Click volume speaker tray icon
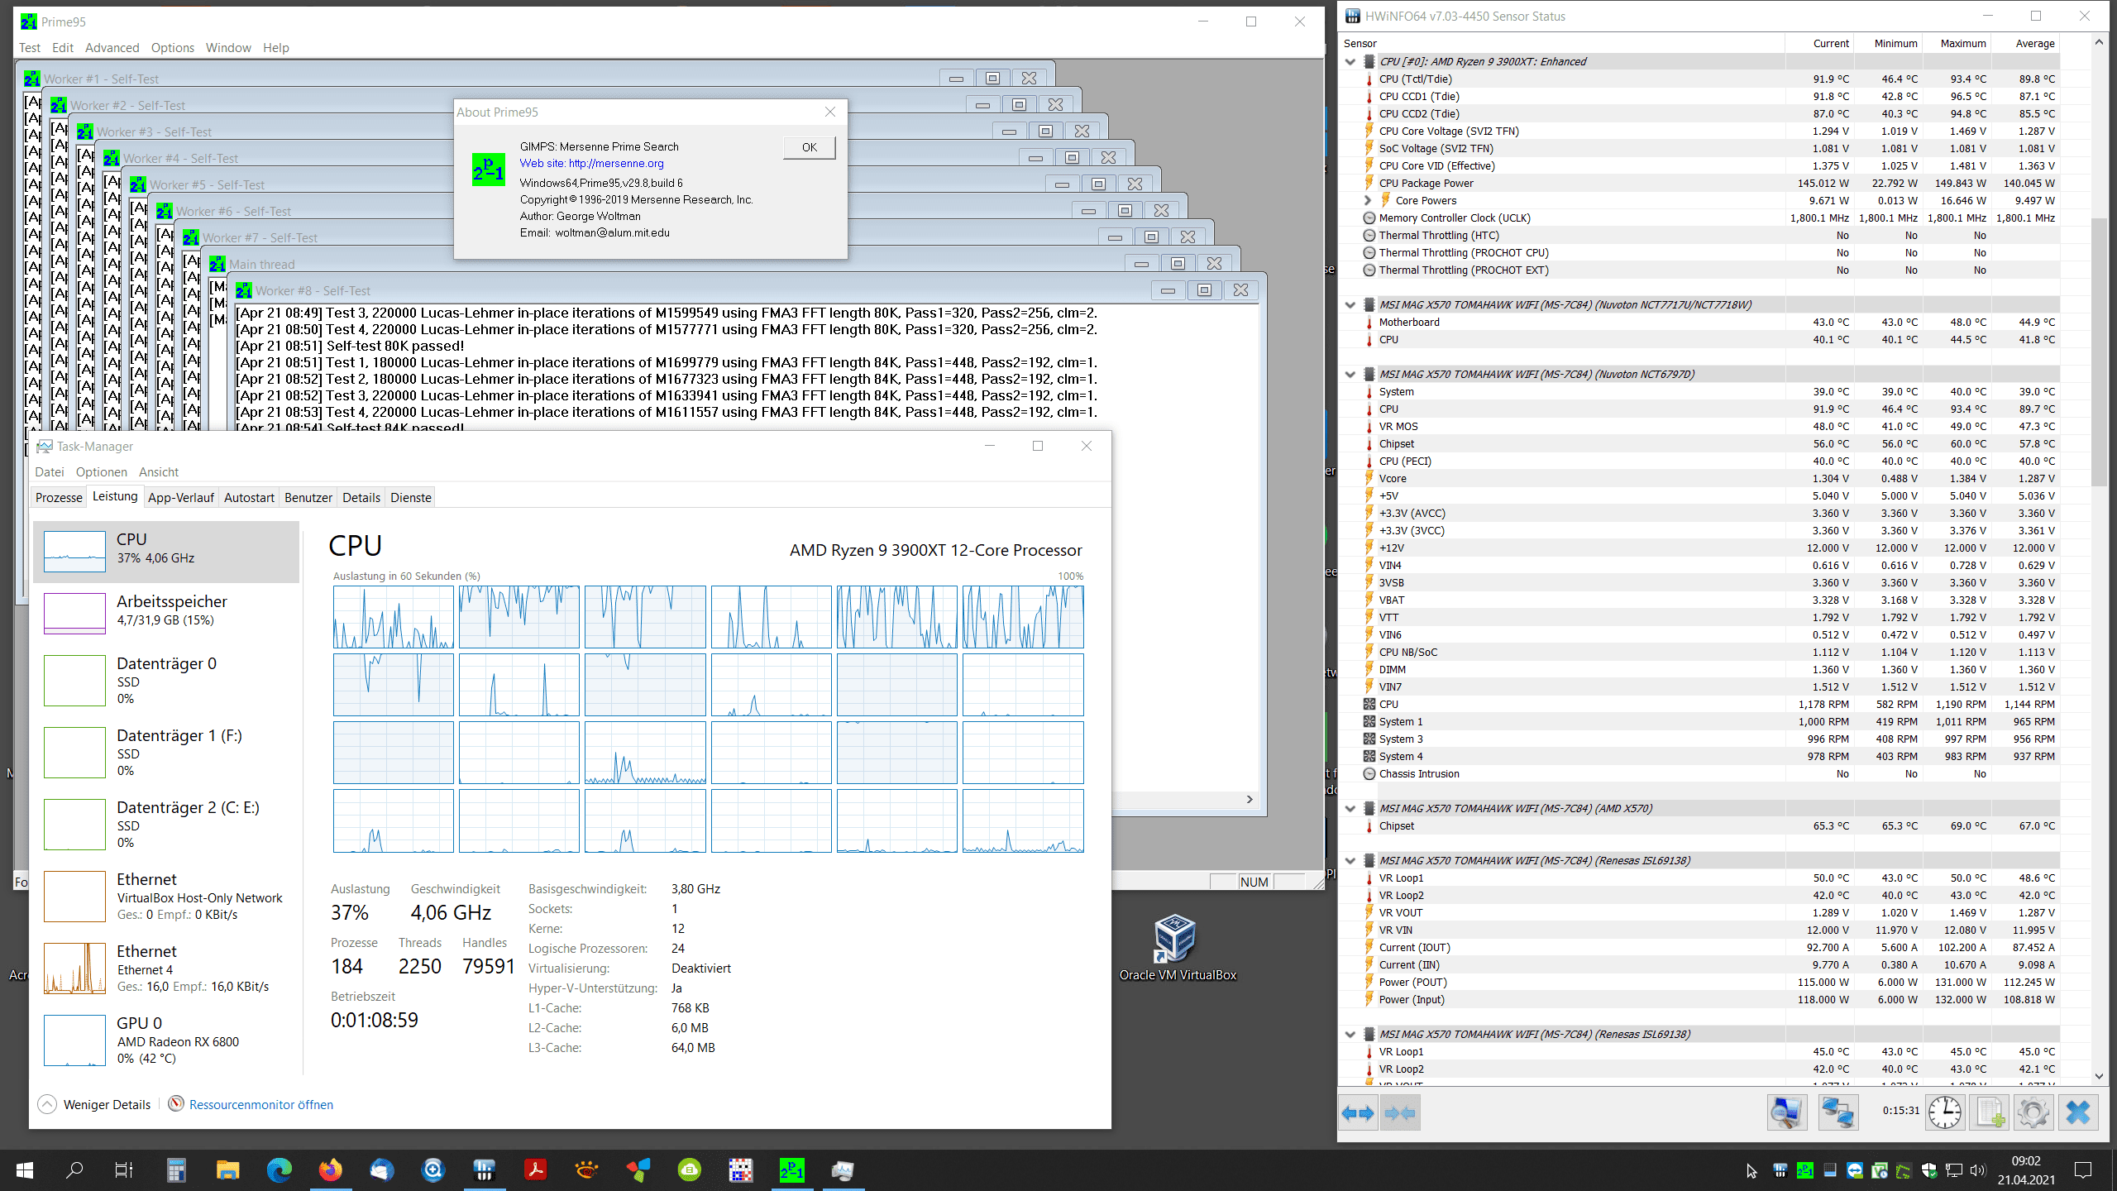This screenshot has height=1191, width=2117. pyautogui.click(x=1978, y=1170)
